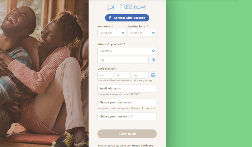252x147 pixels.
Task: Expand the Country dropdown list
Action: [127, 51]
